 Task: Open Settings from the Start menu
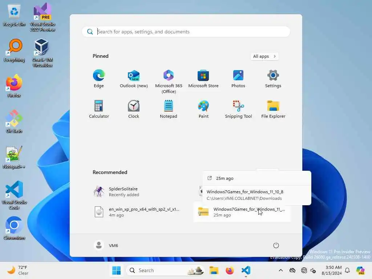(273, 79)
